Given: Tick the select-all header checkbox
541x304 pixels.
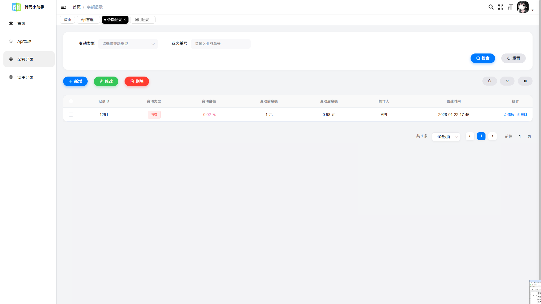Looking at the screenshot, I should click(71, 101).
